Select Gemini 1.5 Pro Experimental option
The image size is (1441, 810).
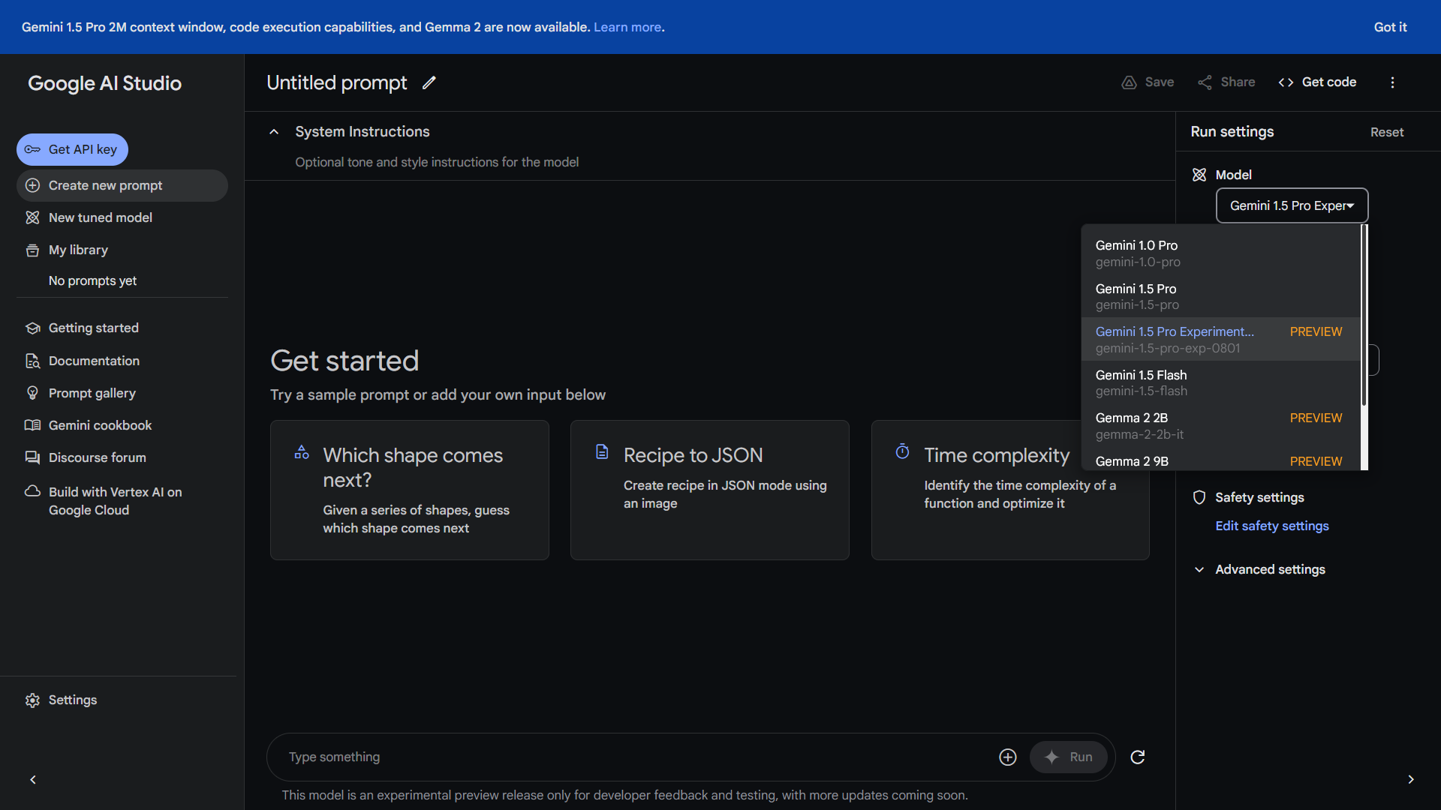[x=1220, y=340]
